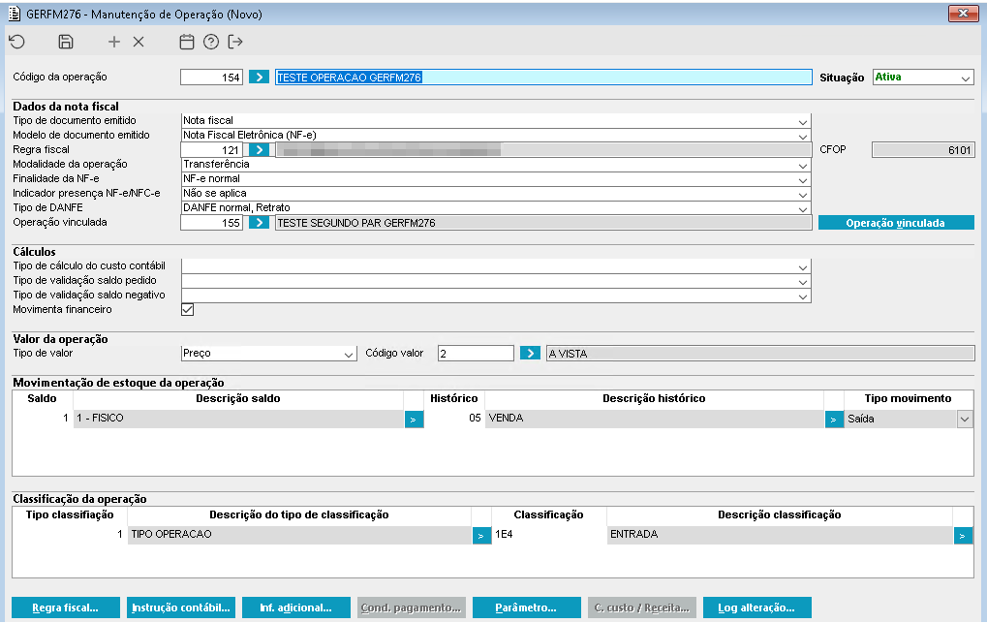Expand Modalidade da operação dropdown
Viewport: 987px width, 623px height.
tap(803, 165)
